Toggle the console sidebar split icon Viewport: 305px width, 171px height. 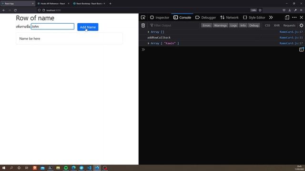coord(301,49)
